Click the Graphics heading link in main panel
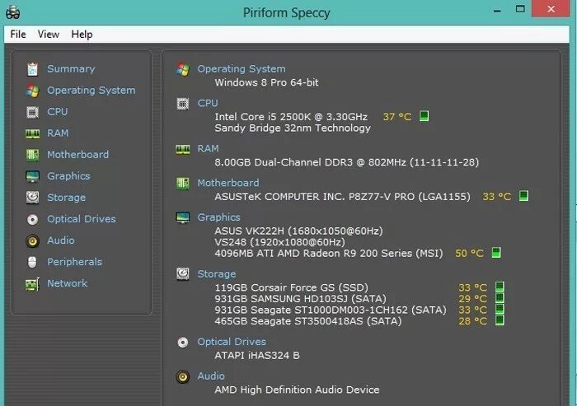577x406 pixels. (x=219, y=217)
